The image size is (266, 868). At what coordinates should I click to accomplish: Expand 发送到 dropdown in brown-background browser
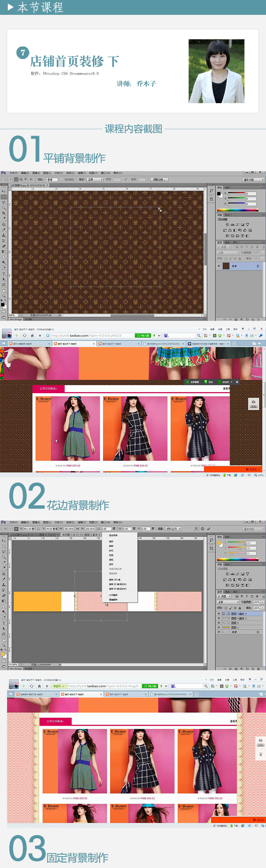[x=231, y=382]
